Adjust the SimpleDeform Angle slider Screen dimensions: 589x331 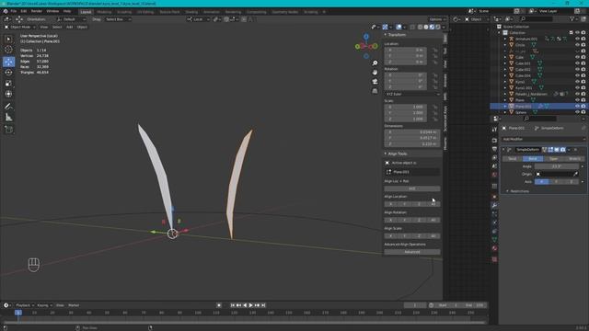(557, 166)
